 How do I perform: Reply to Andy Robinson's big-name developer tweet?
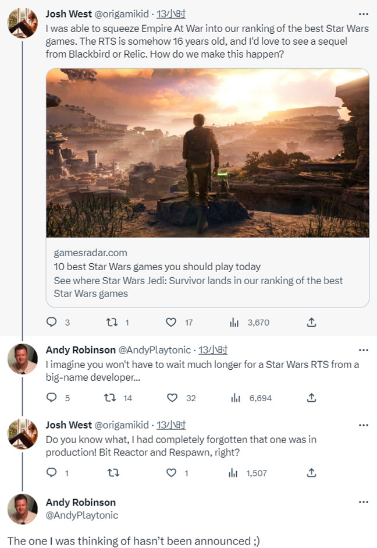coord(51,398)
